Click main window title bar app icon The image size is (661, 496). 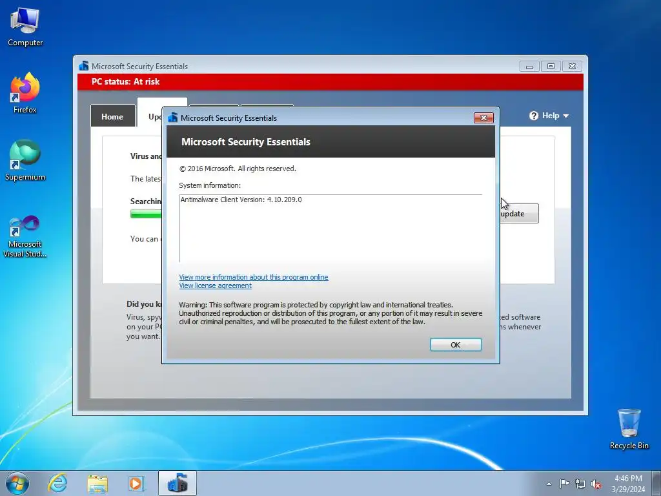83,66
